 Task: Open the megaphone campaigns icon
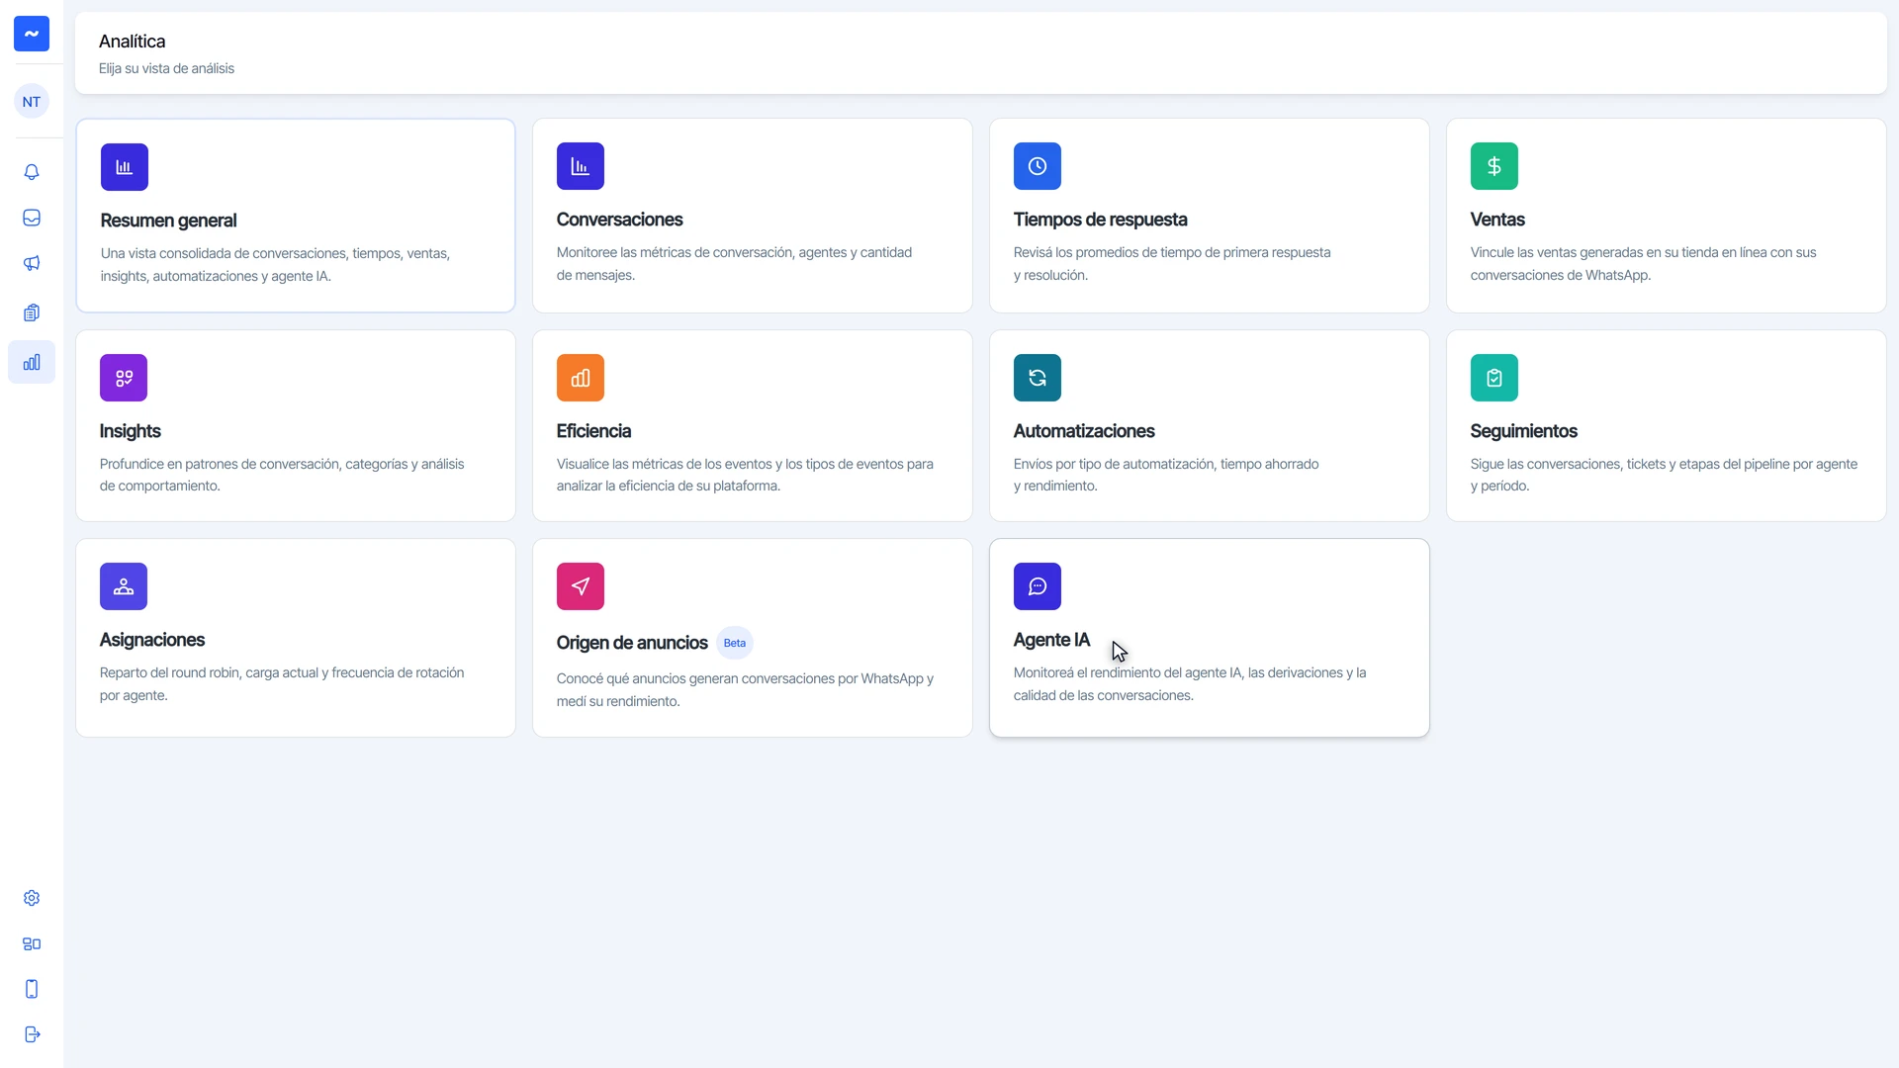pos(32,263)
